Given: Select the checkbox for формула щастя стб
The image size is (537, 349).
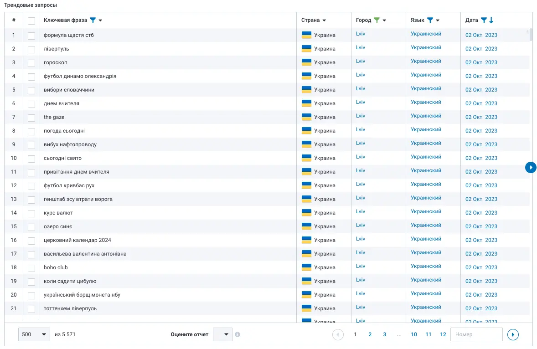Looking at the screenshot, I should [x=31, y=34].
